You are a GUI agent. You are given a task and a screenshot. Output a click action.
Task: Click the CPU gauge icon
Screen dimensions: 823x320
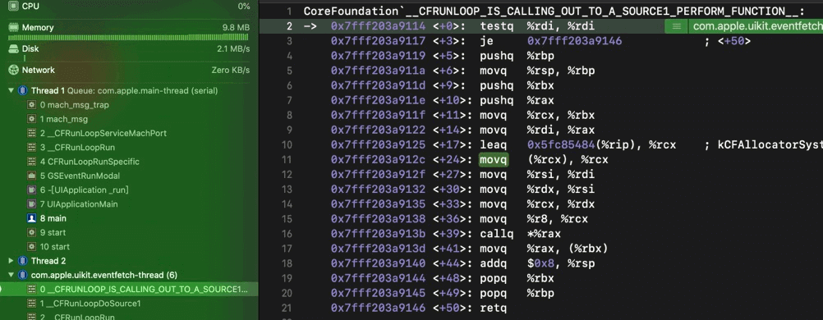coord(13,7)
